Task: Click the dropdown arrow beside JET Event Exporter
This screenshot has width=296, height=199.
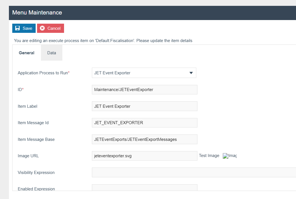Action: coord(191,73)
